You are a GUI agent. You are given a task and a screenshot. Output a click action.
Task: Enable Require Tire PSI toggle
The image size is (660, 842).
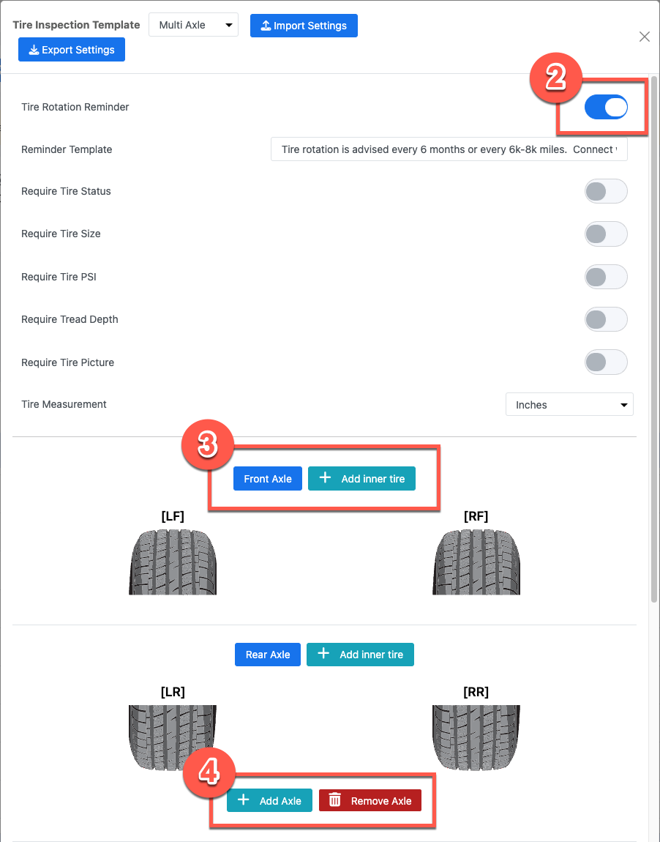606,277
